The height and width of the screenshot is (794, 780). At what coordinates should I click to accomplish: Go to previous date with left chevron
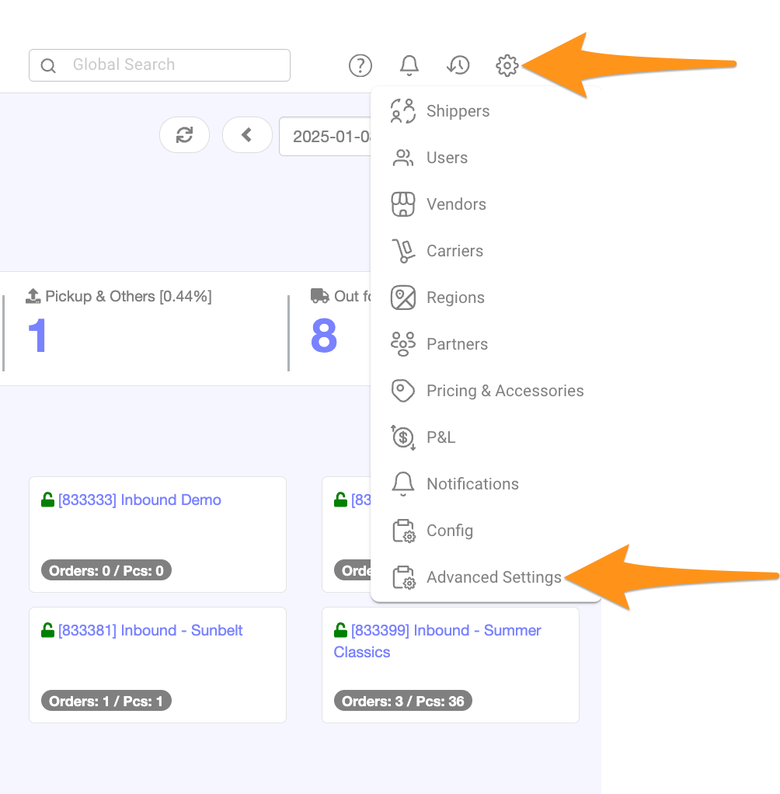point(247,134)
